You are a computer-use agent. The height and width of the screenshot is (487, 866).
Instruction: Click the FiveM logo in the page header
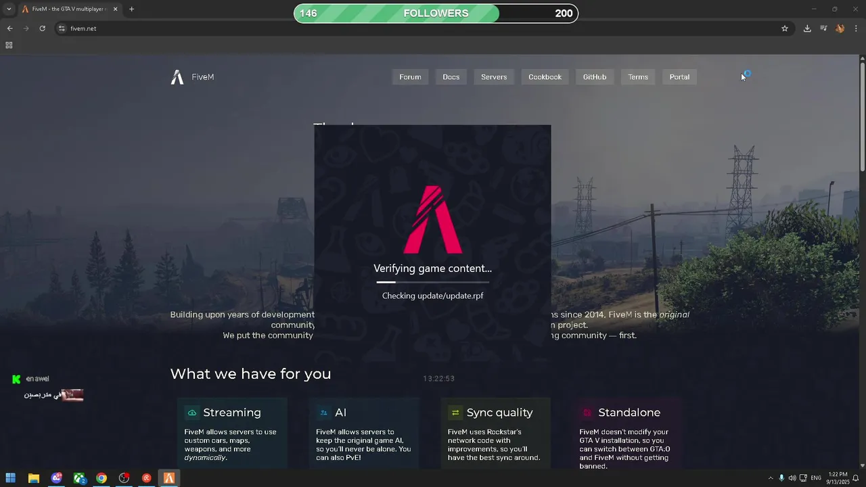[192, 77]
